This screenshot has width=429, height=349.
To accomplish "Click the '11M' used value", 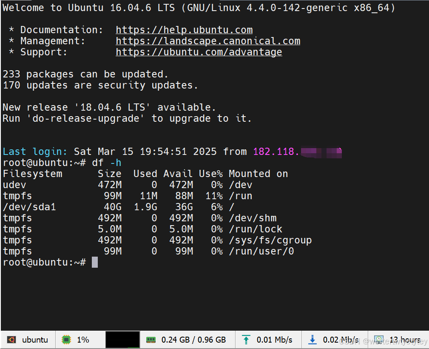I will click(x=148, y=196).
